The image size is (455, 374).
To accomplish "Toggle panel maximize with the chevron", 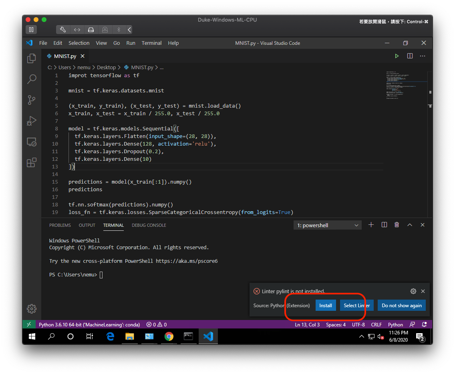I will click(409, 225).
